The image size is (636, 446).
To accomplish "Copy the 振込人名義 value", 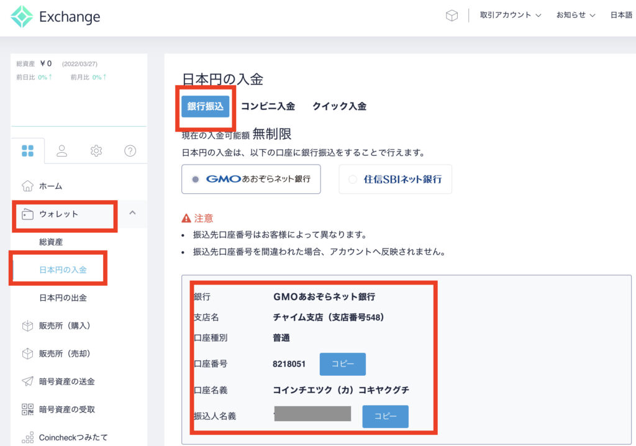I will (385, 416).
